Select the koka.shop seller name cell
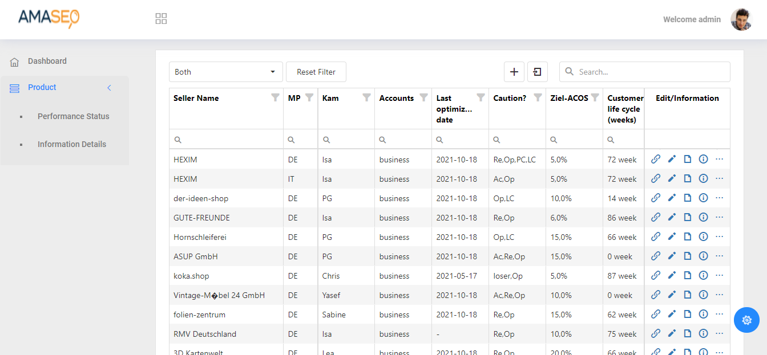This screenshot has height=355, width=767. [x=227, y=276]
